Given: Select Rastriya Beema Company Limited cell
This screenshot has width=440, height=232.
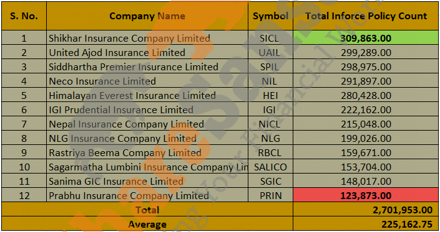Looking at the screenshot, I should click(x=147, y=152).
